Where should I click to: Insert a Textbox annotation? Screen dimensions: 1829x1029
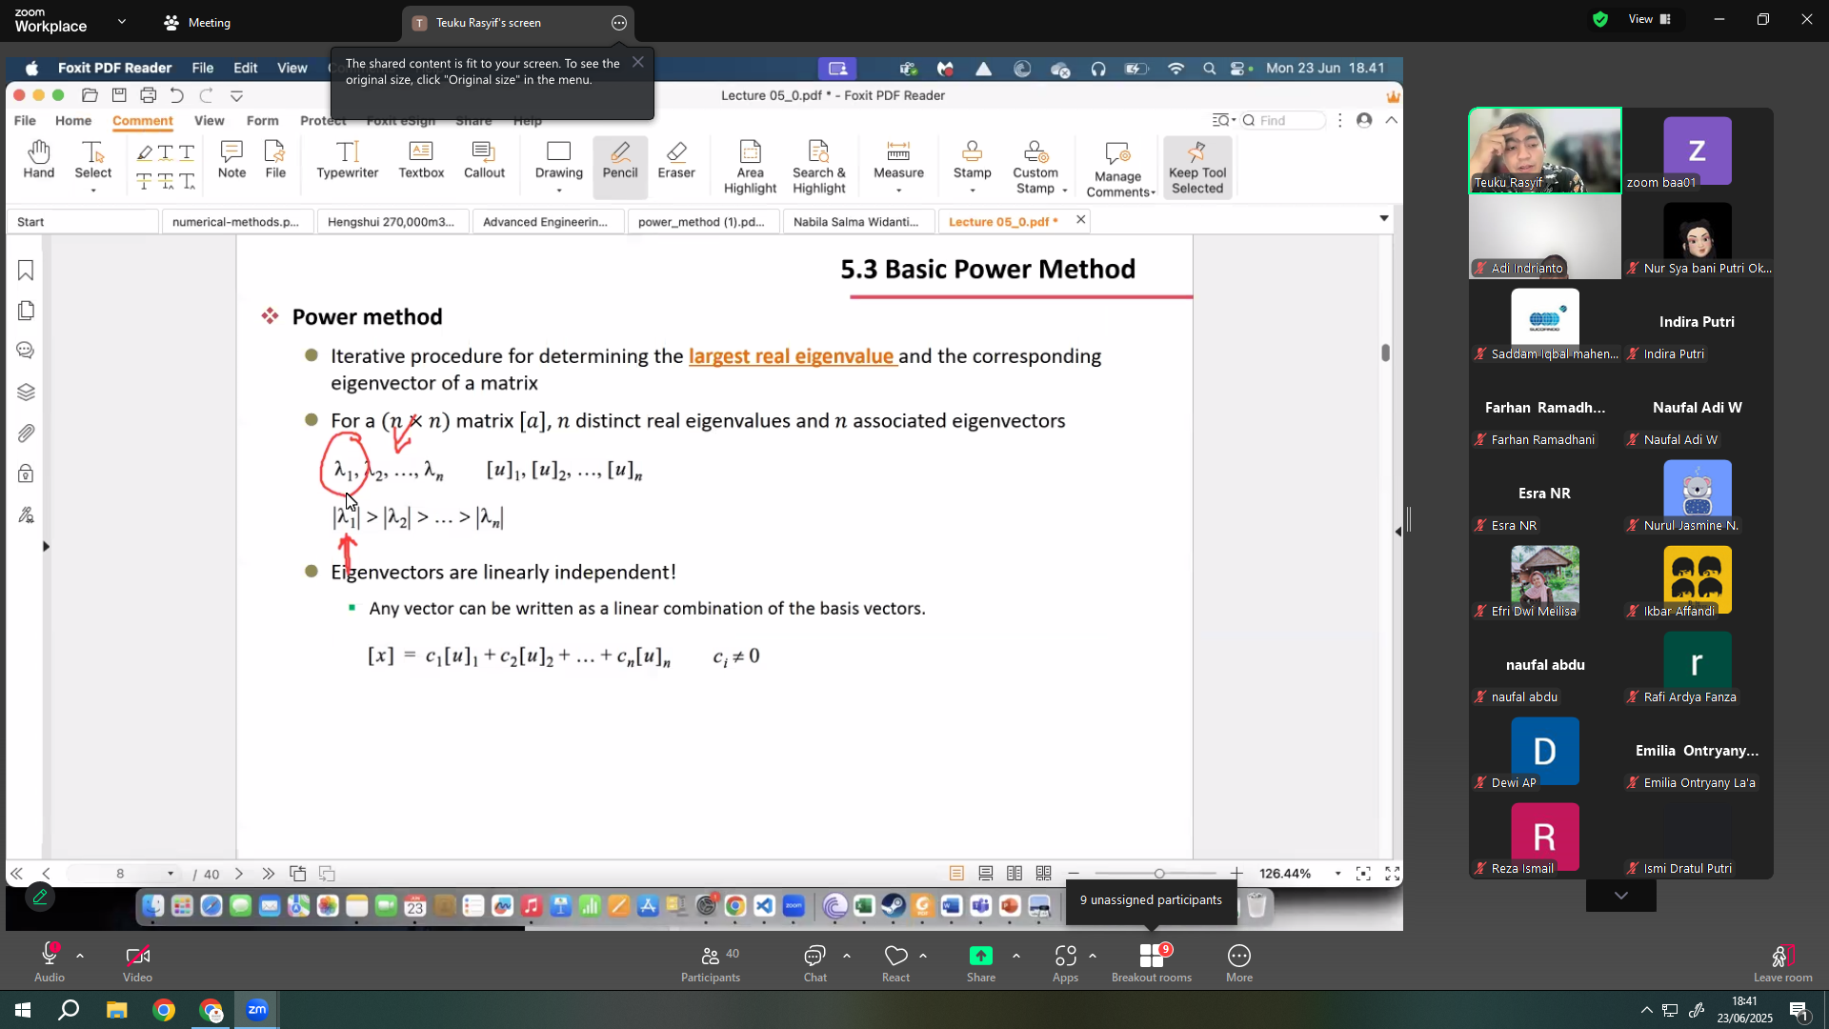pyautogui.click(x=421, y=160)
